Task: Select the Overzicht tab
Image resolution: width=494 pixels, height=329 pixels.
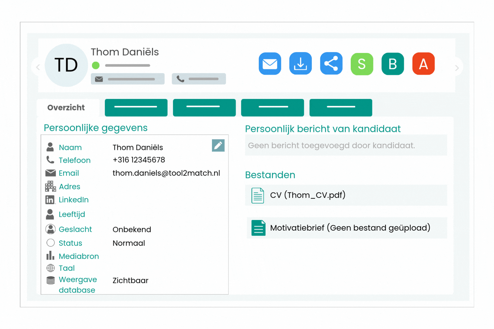Action: [x=66, y=108]
